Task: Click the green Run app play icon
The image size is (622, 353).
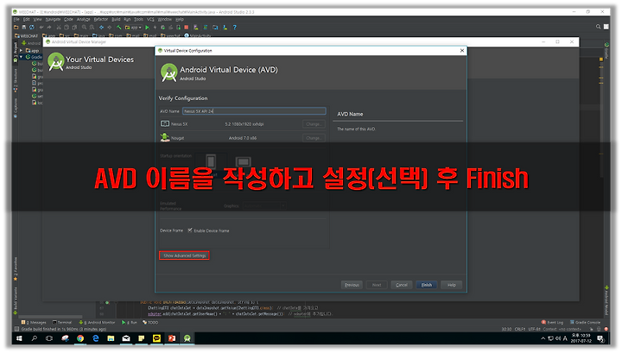Action: click(147, 28)
